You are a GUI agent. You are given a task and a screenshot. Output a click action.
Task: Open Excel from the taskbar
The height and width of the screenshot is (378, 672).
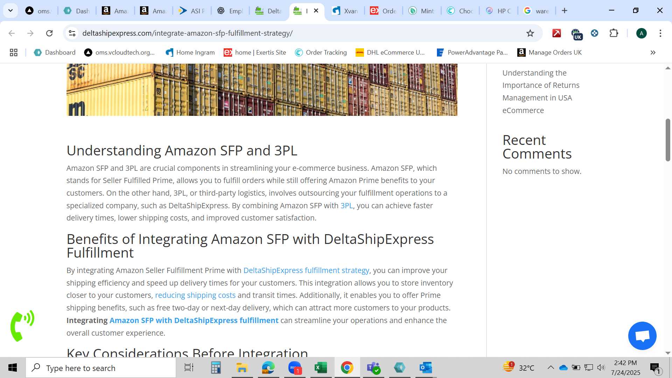(x=321, y=368)
